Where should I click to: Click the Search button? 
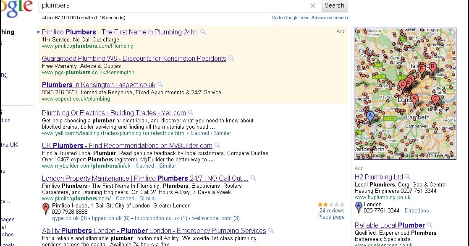coord(334,5)
